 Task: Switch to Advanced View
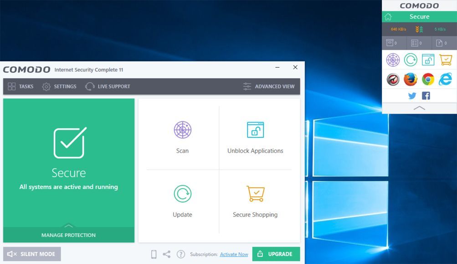coord(269,86)
